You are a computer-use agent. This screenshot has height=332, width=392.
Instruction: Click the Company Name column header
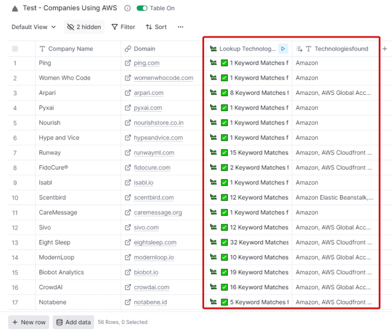[x=70, y=49]
